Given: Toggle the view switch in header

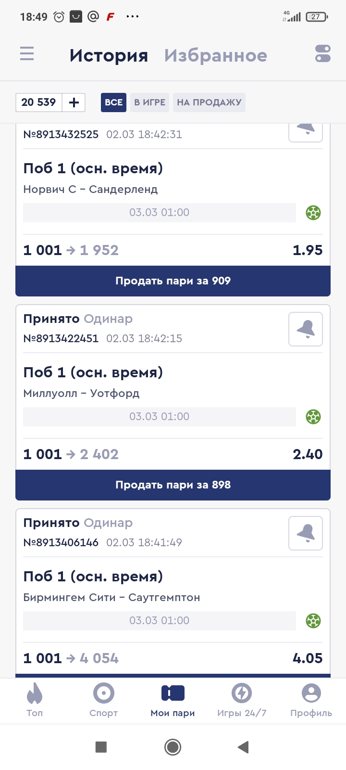Looking at the screenshot, I should pos(323,53).
